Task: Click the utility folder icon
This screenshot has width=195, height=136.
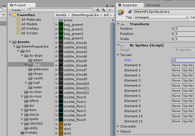Action: [x=26, y=128]
